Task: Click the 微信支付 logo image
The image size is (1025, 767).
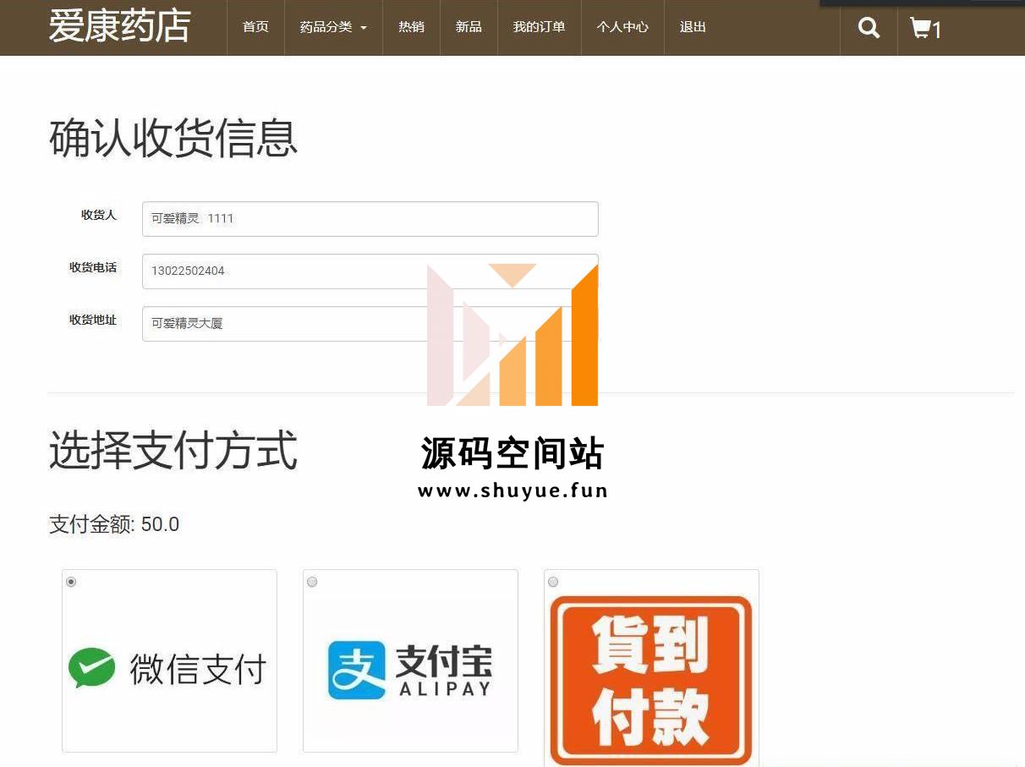Action: tap(169, 669)
